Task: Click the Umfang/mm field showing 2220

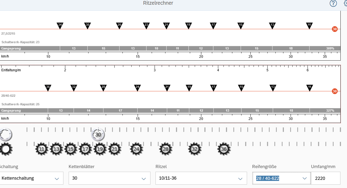Action: click(325, 178)
